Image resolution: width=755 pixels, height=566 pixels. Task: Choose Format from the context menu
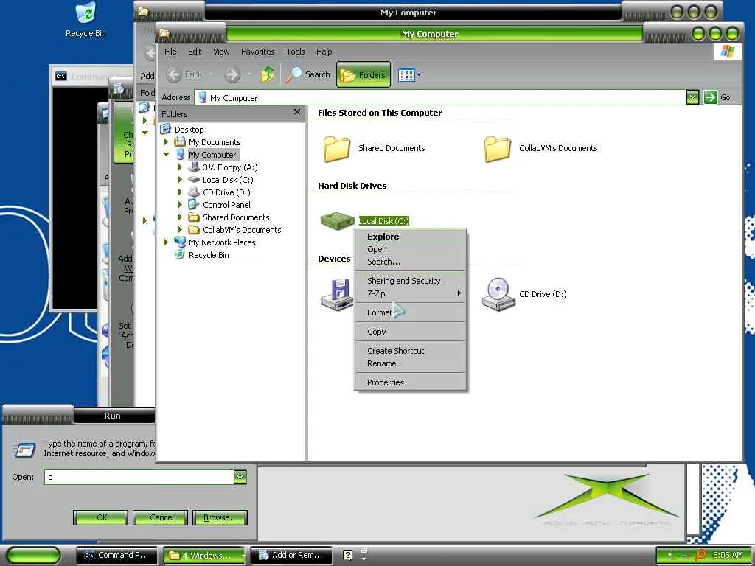410,312
